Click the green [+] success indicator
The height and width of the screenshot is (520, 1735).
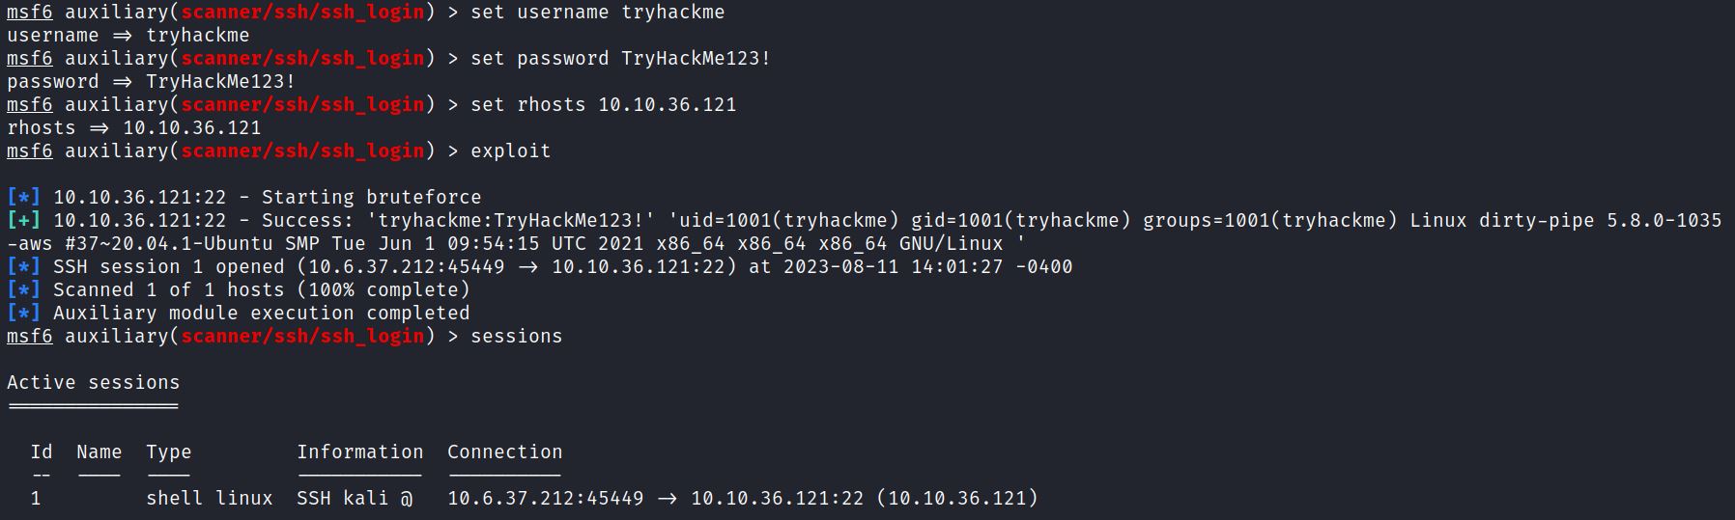click(x=24, y=221)
